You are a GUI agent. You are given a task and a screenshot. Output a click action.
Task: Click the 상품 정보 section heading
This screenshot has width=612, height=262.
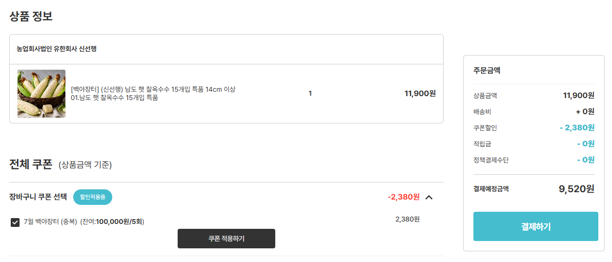coord(31,16)
